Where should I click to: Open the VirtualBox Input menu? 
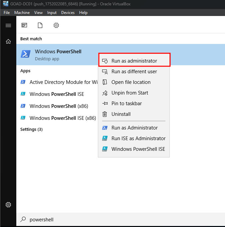click(x=52, y=13)
